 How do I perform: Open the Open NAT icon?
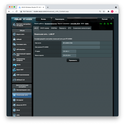click(x=14, y=70)
